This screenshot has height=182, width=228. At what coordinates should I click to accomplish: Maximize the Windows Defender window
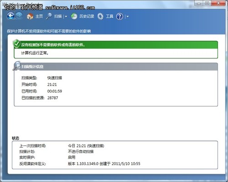207,3
